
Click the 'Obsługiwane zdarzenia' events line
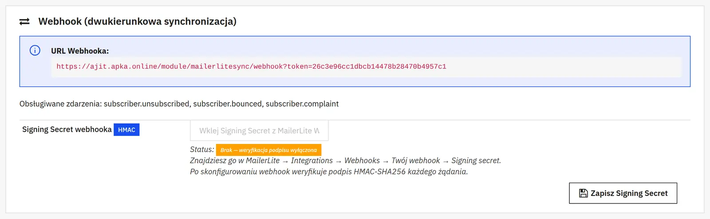(x=179, y=104)
